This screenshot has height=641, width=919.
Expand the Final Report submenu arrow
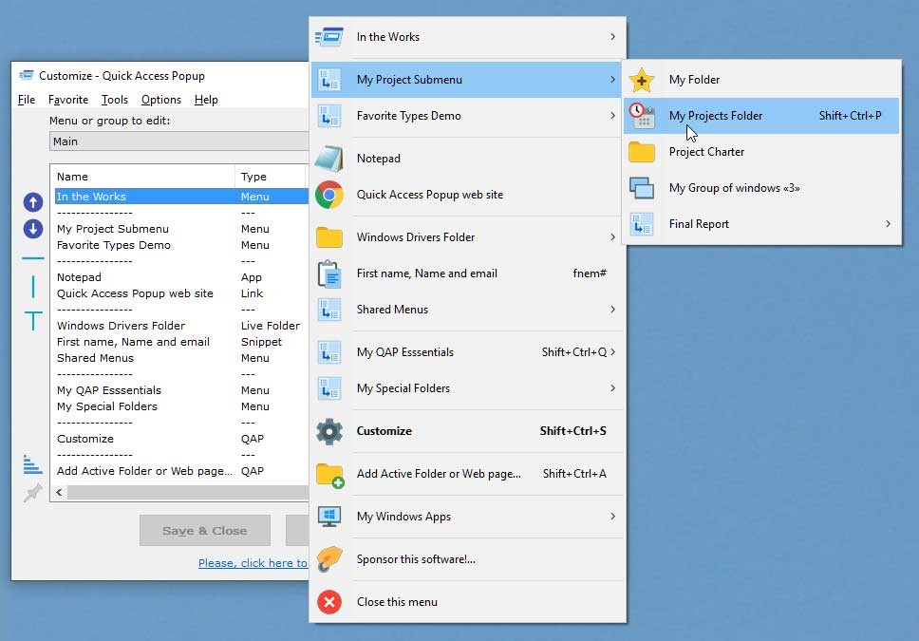click(x=889, y=224)
